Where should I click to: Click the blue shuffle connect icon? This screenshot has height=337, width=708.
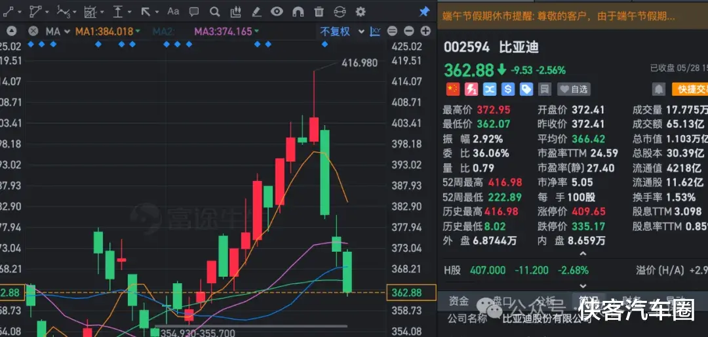(490, 89)
